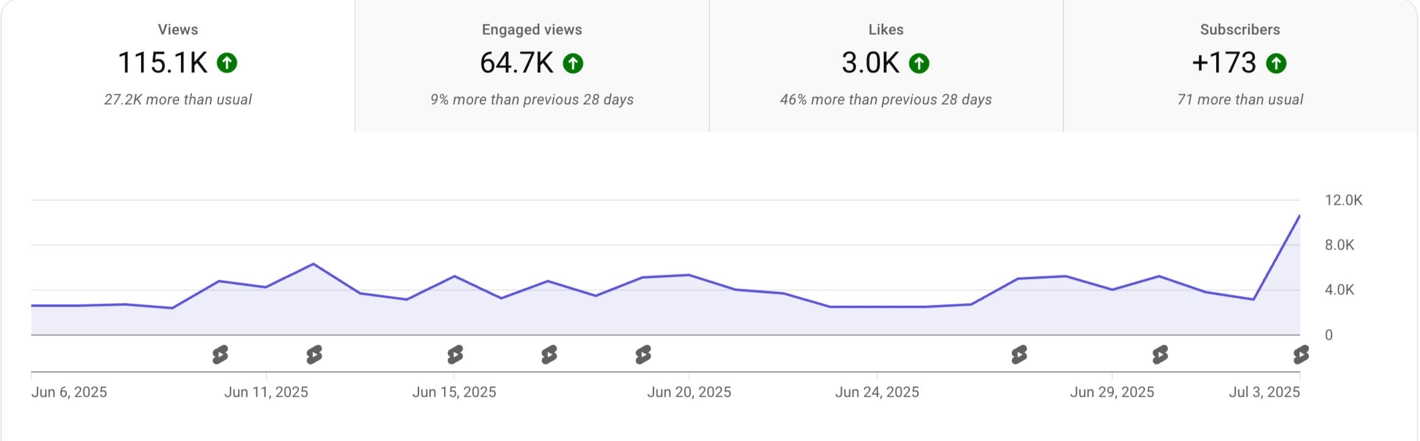Viewport: 1420px width, 441px height.
Task: Click the green up arrow next to 64.7K
Action: pyautogui.click(x=573, y=63)
